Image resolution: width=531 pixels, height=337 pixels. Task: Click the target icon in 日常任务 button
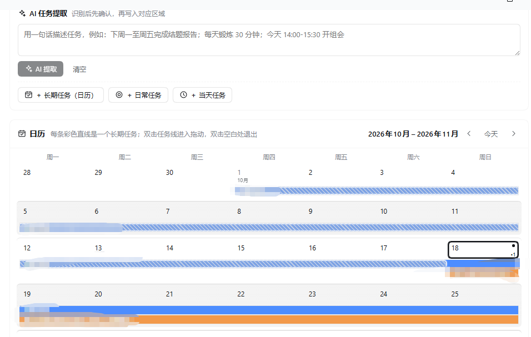point(119,95)
